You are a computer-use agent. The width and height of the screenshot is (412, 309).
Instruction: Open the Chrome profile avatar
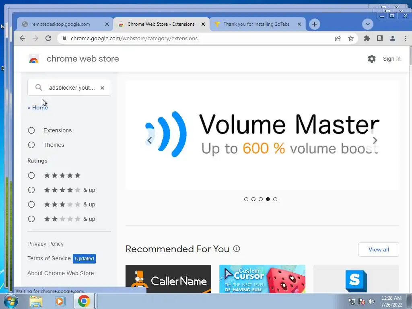click(393, 38)
